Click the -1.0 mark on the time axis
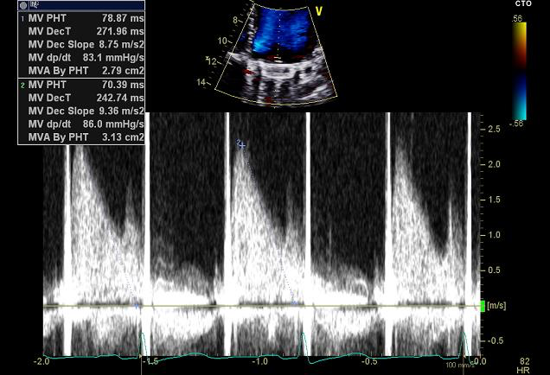 point(259,361)
